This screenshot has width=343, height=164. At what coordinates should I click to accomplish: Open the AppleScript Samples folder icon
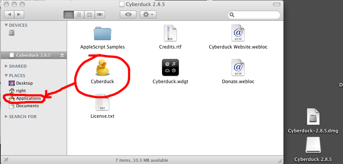click(x=103, y=33)
